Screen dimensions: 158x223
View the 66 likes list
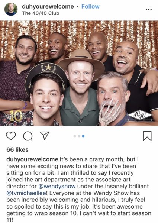[17, 149]
